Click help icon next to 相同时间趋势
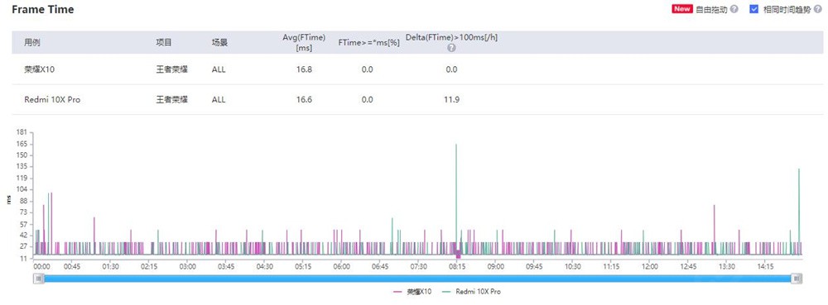 tap(818, 9)
